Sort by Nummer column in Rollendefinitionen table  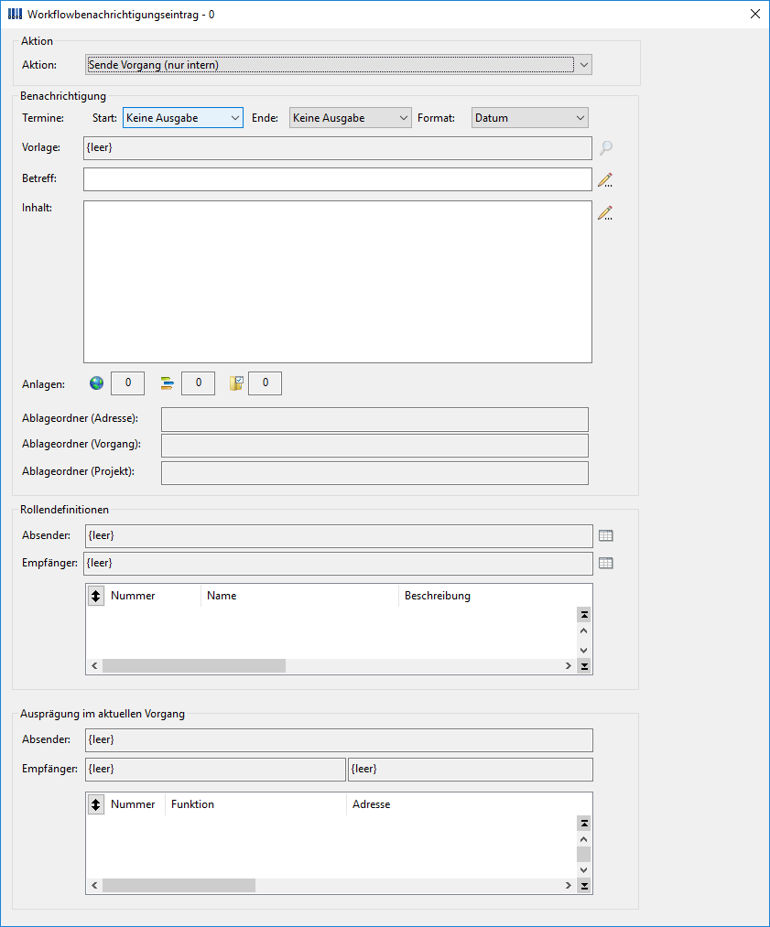coord(153,596)
